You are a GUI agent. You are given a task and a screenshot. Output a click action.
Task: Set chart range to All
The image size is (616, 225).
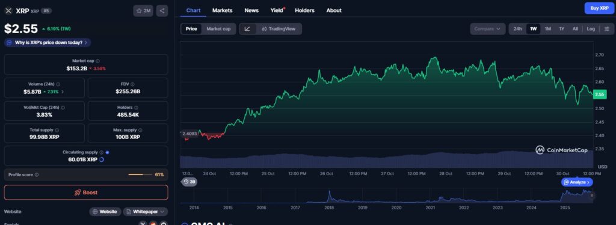coord(575,29)
